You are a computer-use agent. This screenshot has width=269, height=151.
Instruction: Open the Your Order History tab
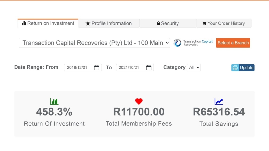(x=224, y=23)
